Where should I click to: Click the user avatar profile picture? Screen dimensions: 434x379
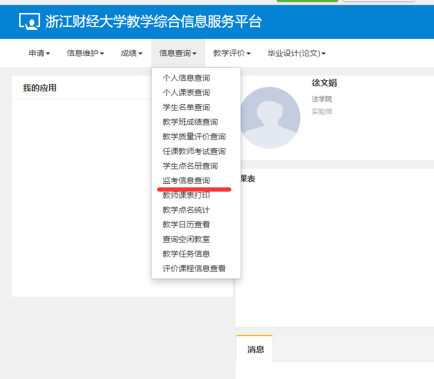click(269, 117)
